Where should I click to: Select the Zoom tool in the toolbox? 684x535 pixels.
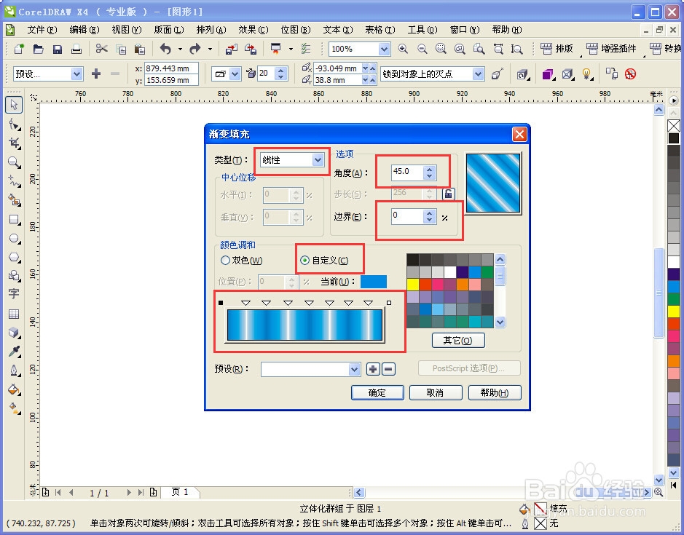(x=14, y=162)
